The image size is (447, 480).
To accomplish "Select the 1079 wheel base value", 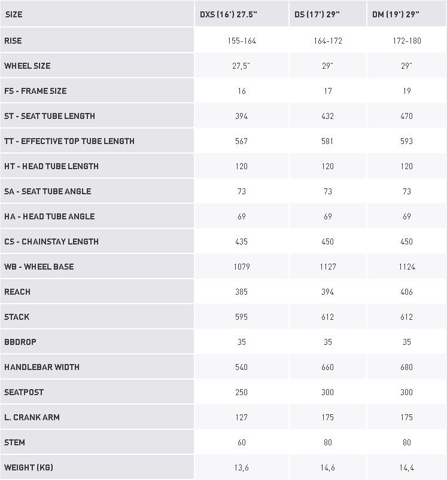I will [x=242, y=267].
